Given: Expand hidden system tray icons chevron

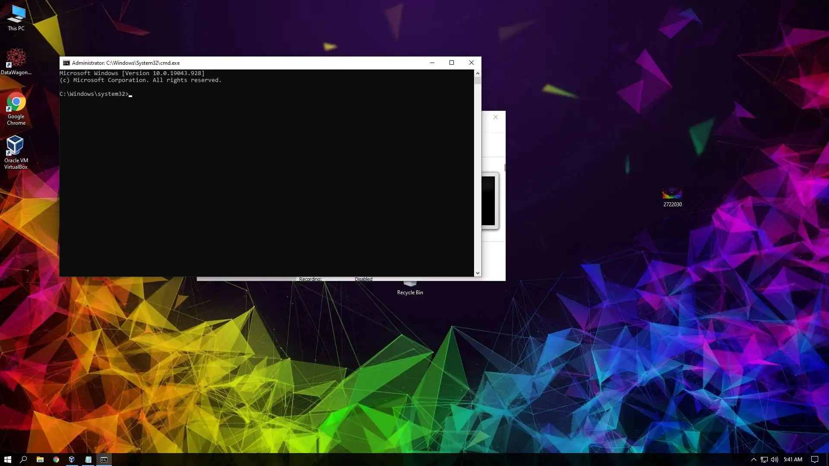Looking at the screenshot, I should point(753,460).
